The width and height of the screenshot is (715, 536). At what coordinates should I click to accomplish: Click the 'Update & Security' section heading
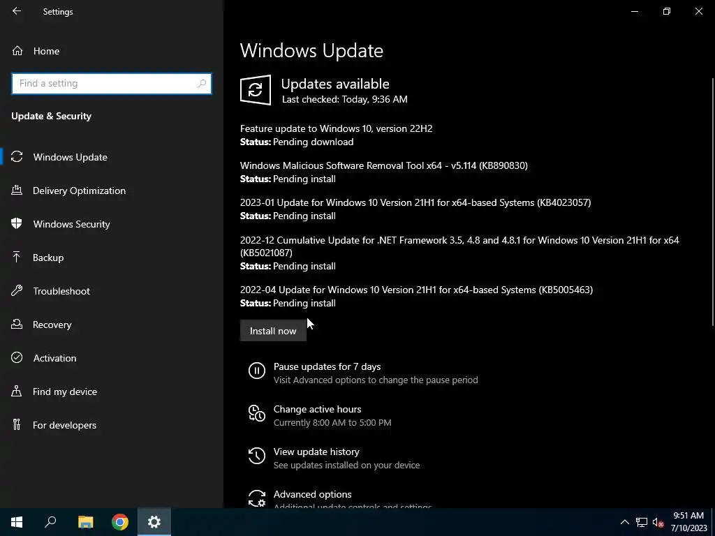click(x=52, y=116)
